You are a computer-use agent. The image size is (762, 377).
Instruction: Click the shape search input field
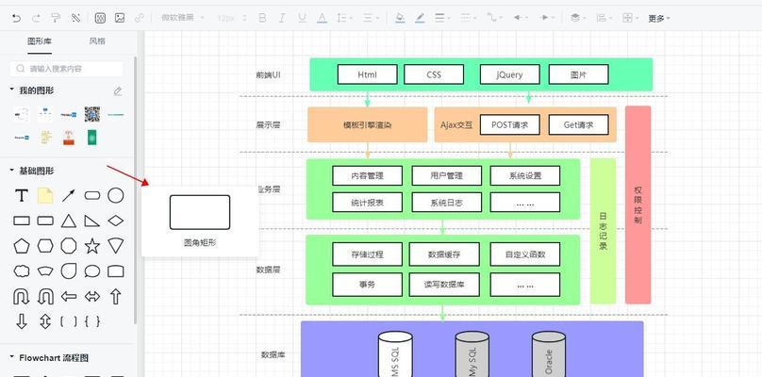67,69
